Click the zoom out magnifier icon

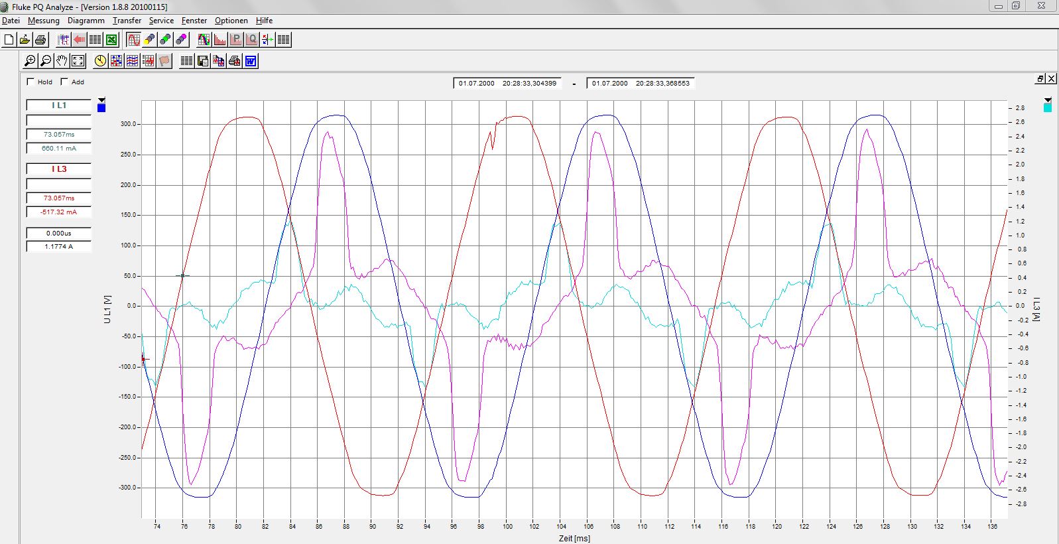[46, 61]
